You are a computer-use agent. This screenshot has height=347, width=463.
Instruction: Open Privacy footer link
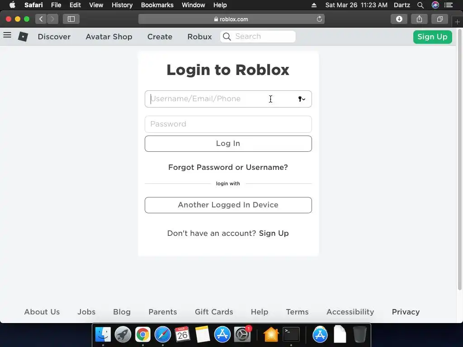point(406,312)
